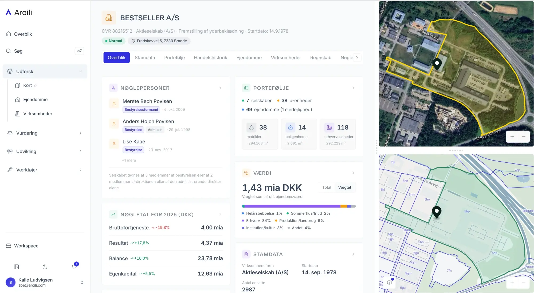Click the notification bell icon
The width and height of the screenshot is (534, 293).
(74, 267)
